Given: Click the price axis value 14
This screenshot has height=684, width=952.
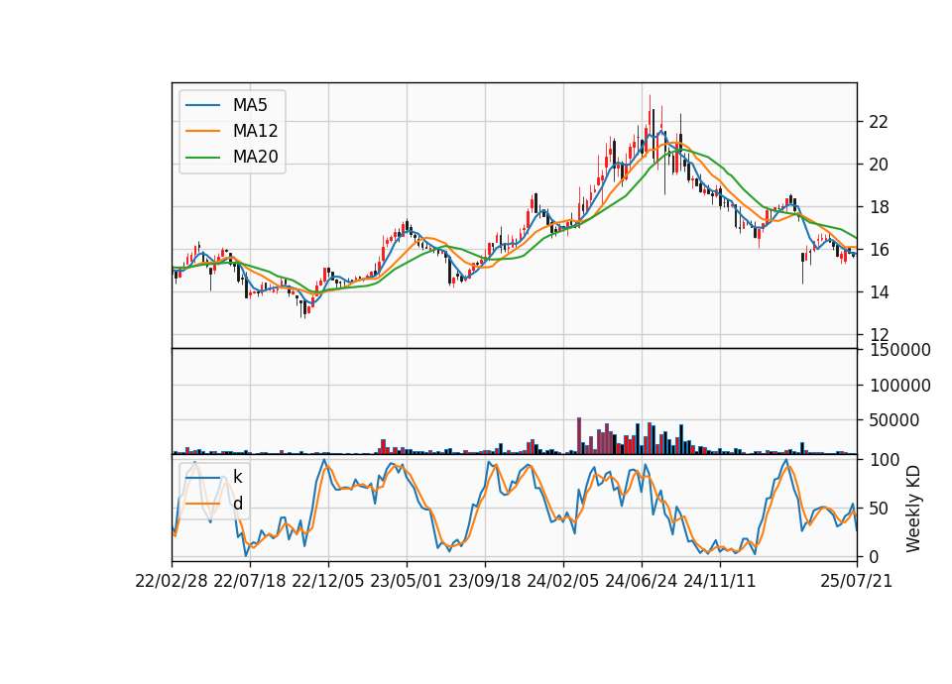Looking at the screenshot, I should point(879,291).
